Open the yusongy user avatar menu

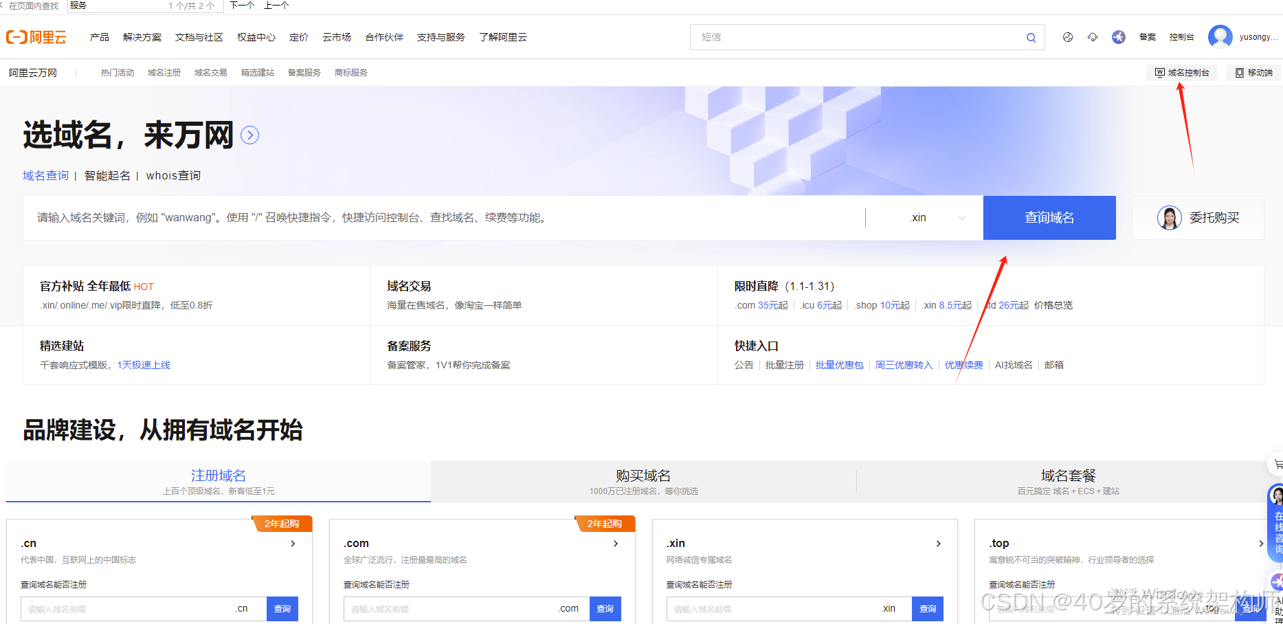tap(1220, 37)
